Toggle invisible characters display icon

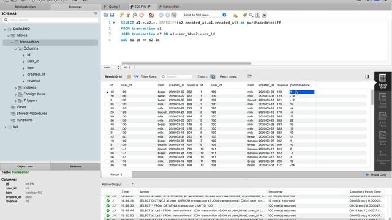258,15
